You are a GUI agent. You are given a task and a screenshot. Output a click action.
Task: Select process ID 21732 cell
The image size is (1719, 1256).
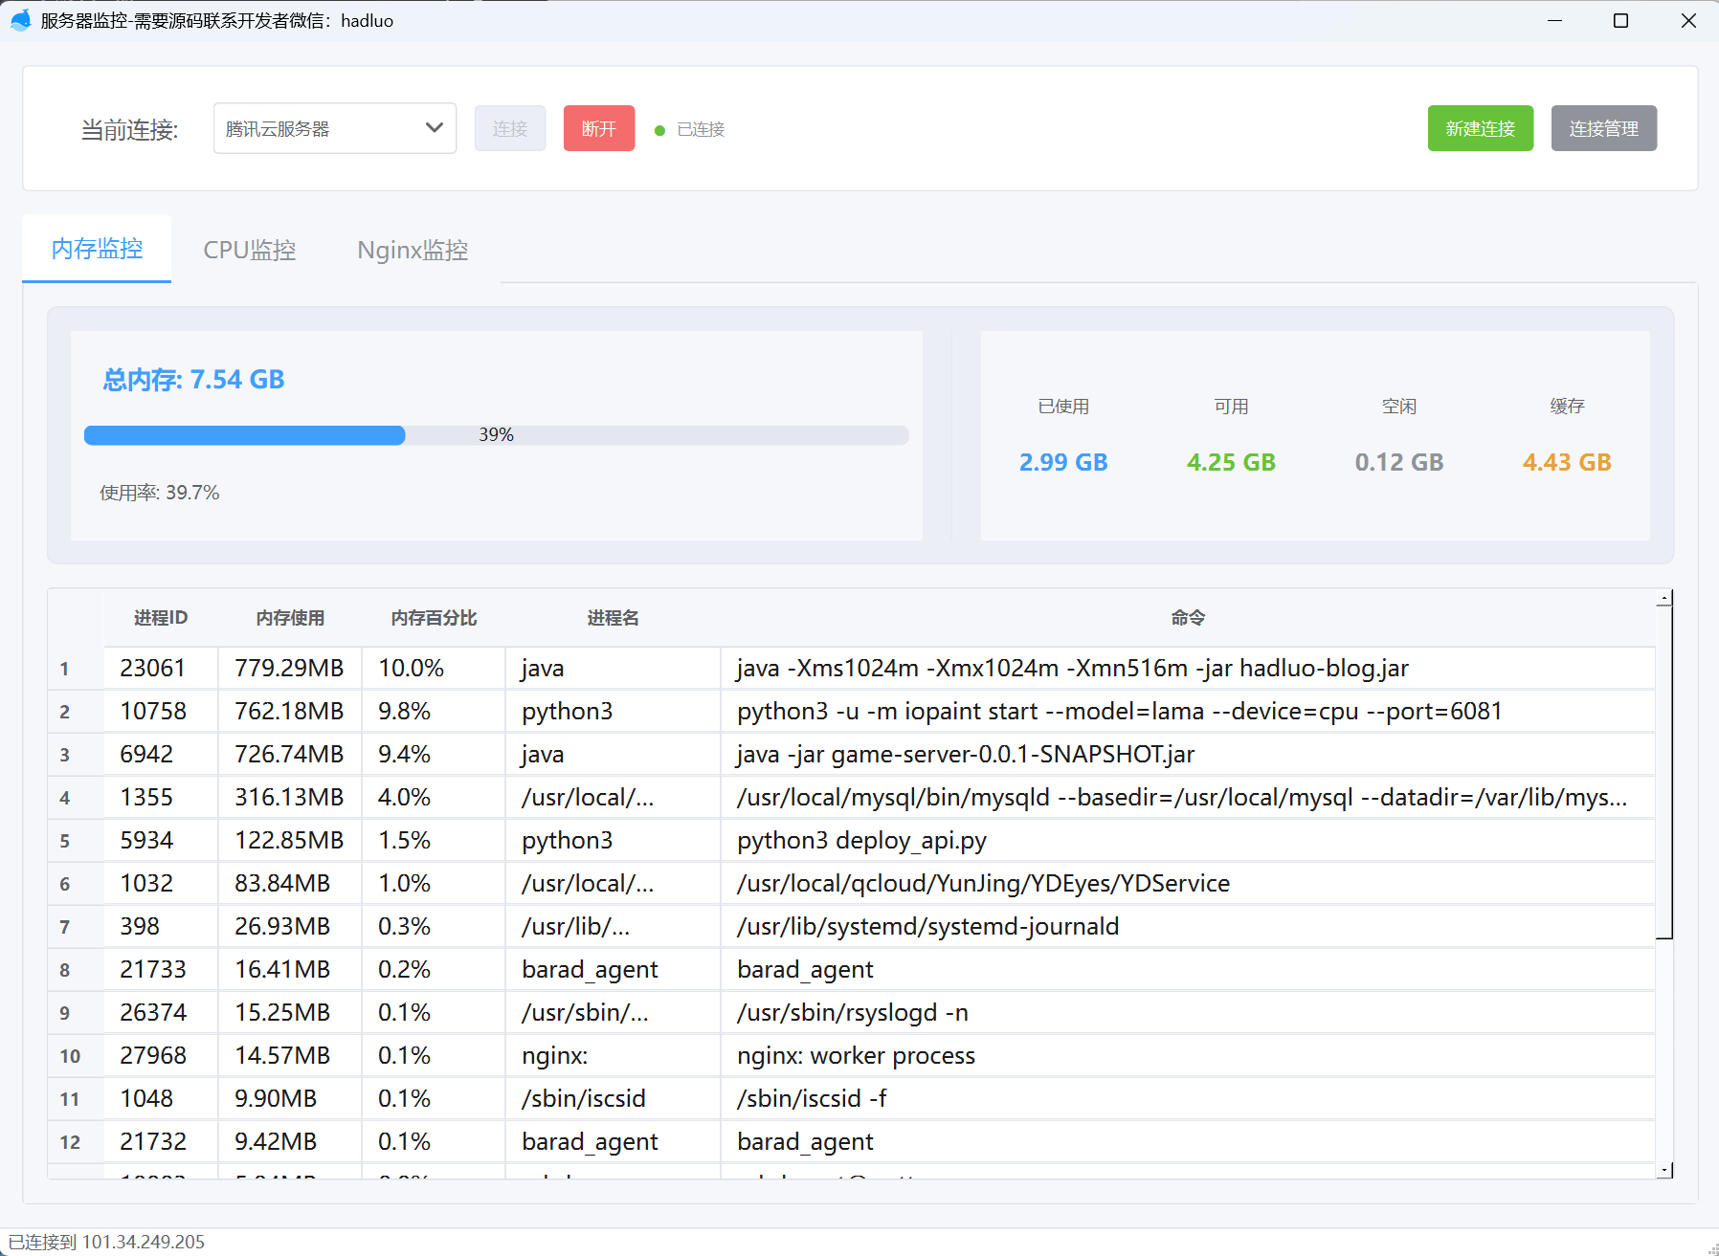click(161, 1141)
